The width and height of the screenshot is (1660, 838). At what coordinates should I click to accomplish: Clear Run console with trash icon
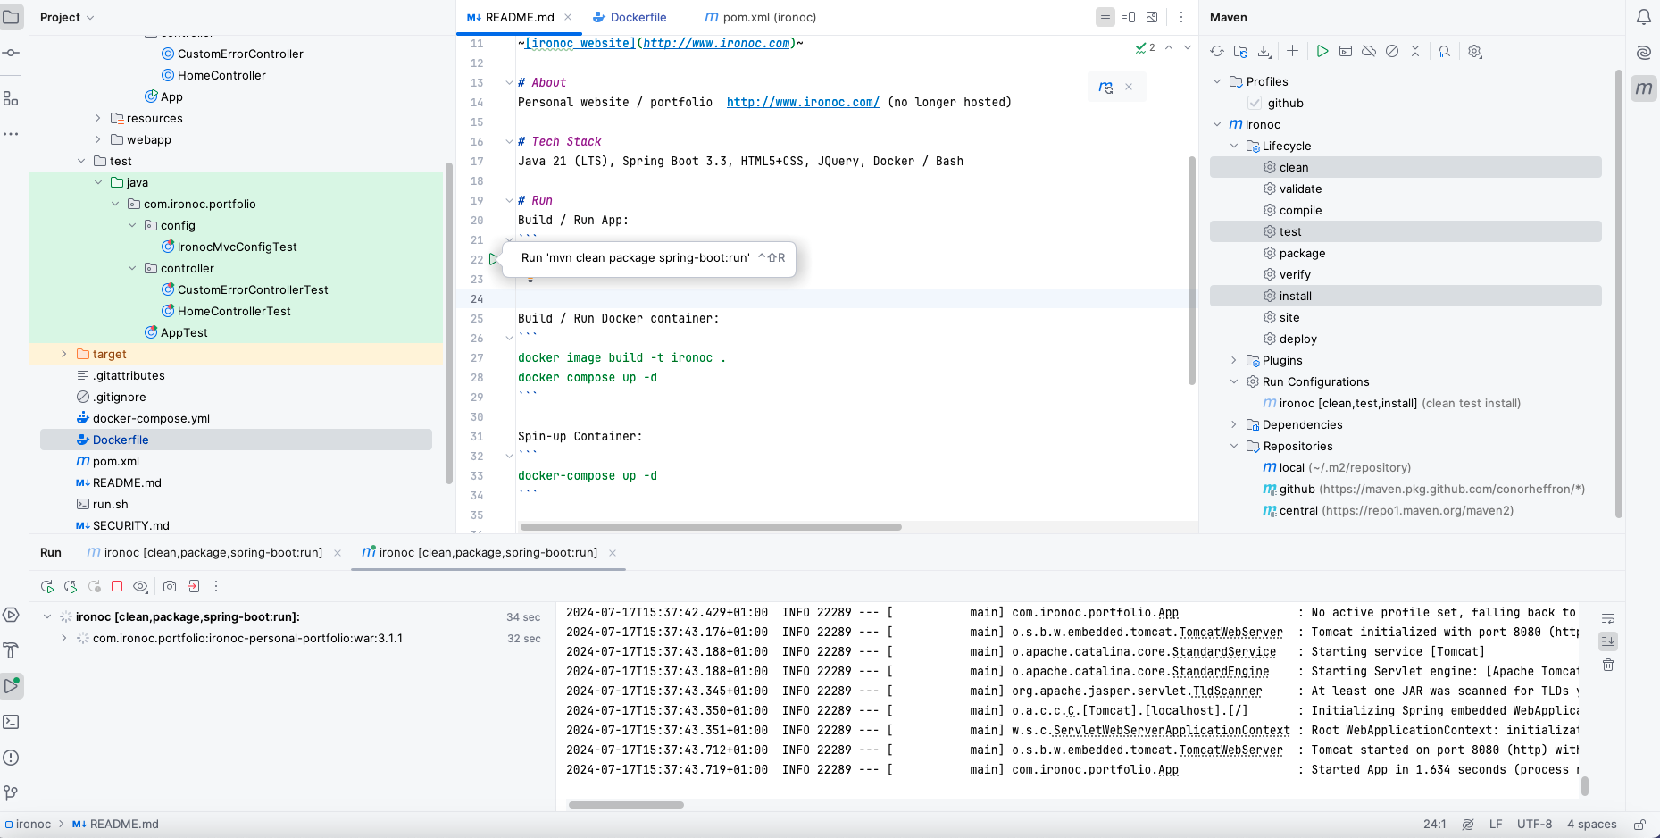click(1608, 665)
